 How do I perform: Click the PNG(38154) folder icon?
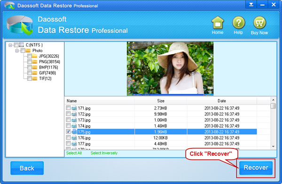[35, 61]
